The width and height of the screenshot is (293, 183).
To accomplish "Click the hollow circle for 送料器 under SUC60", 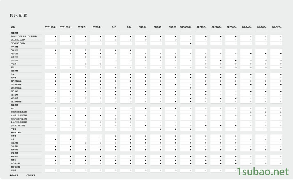I will (x=176, y=170).
